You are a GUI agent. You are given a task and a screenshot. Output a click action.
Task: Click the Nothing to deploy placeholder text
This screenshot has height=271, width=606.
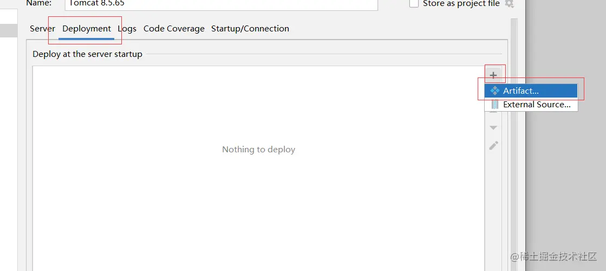[258, 150]
